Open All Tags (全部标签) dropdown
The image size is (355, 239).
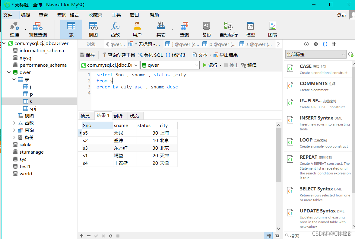315,54
